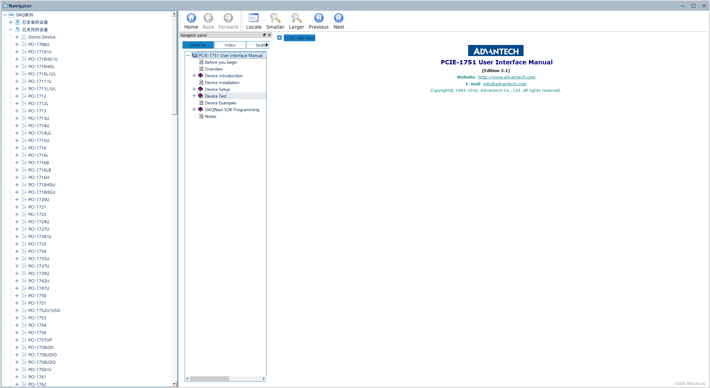The width and height of the screenshot is (710, 388).
Task: Click the Home toolbar icon
Action: point(191,18)
